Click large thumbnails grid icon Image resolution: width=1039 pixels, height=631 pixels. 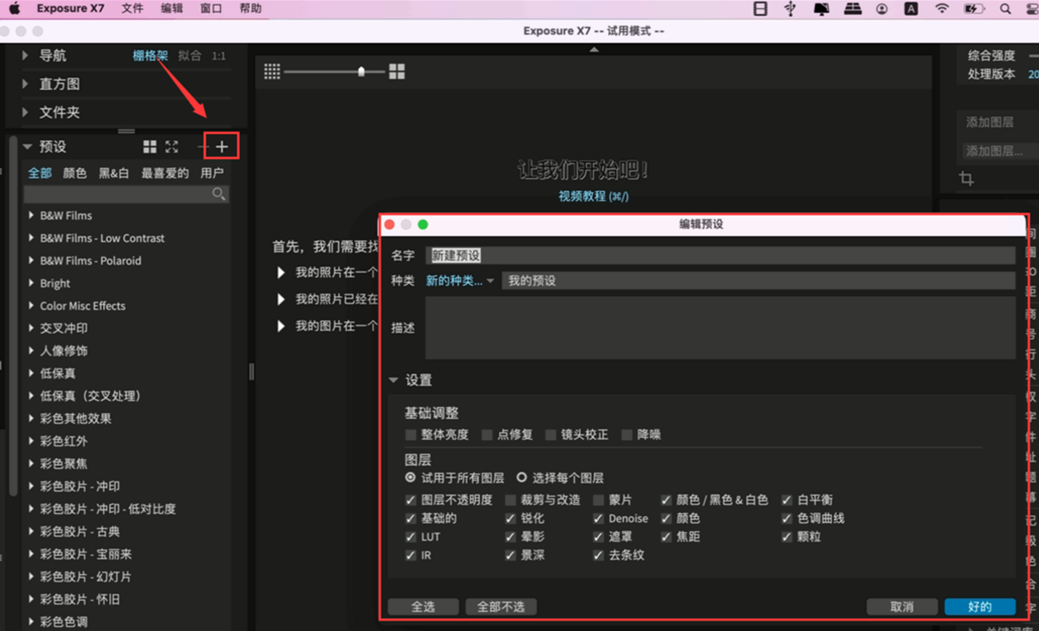[x=397, y=71]
